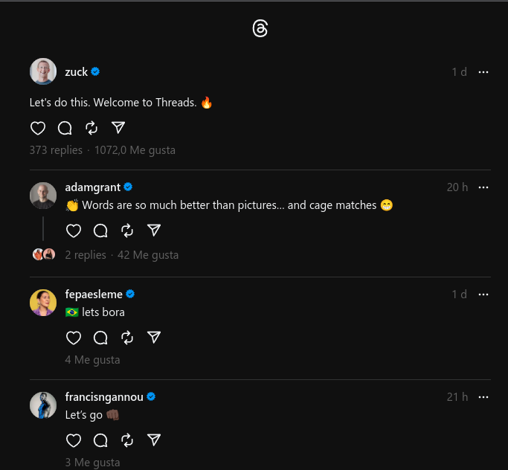Comment on adamgrant's reply
Screen dimensions: 508x470
tap(100, 231)
